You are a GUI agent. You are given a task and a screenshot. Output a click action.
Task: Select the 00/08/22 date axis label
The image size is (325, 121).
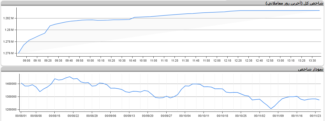click(73, 115)
